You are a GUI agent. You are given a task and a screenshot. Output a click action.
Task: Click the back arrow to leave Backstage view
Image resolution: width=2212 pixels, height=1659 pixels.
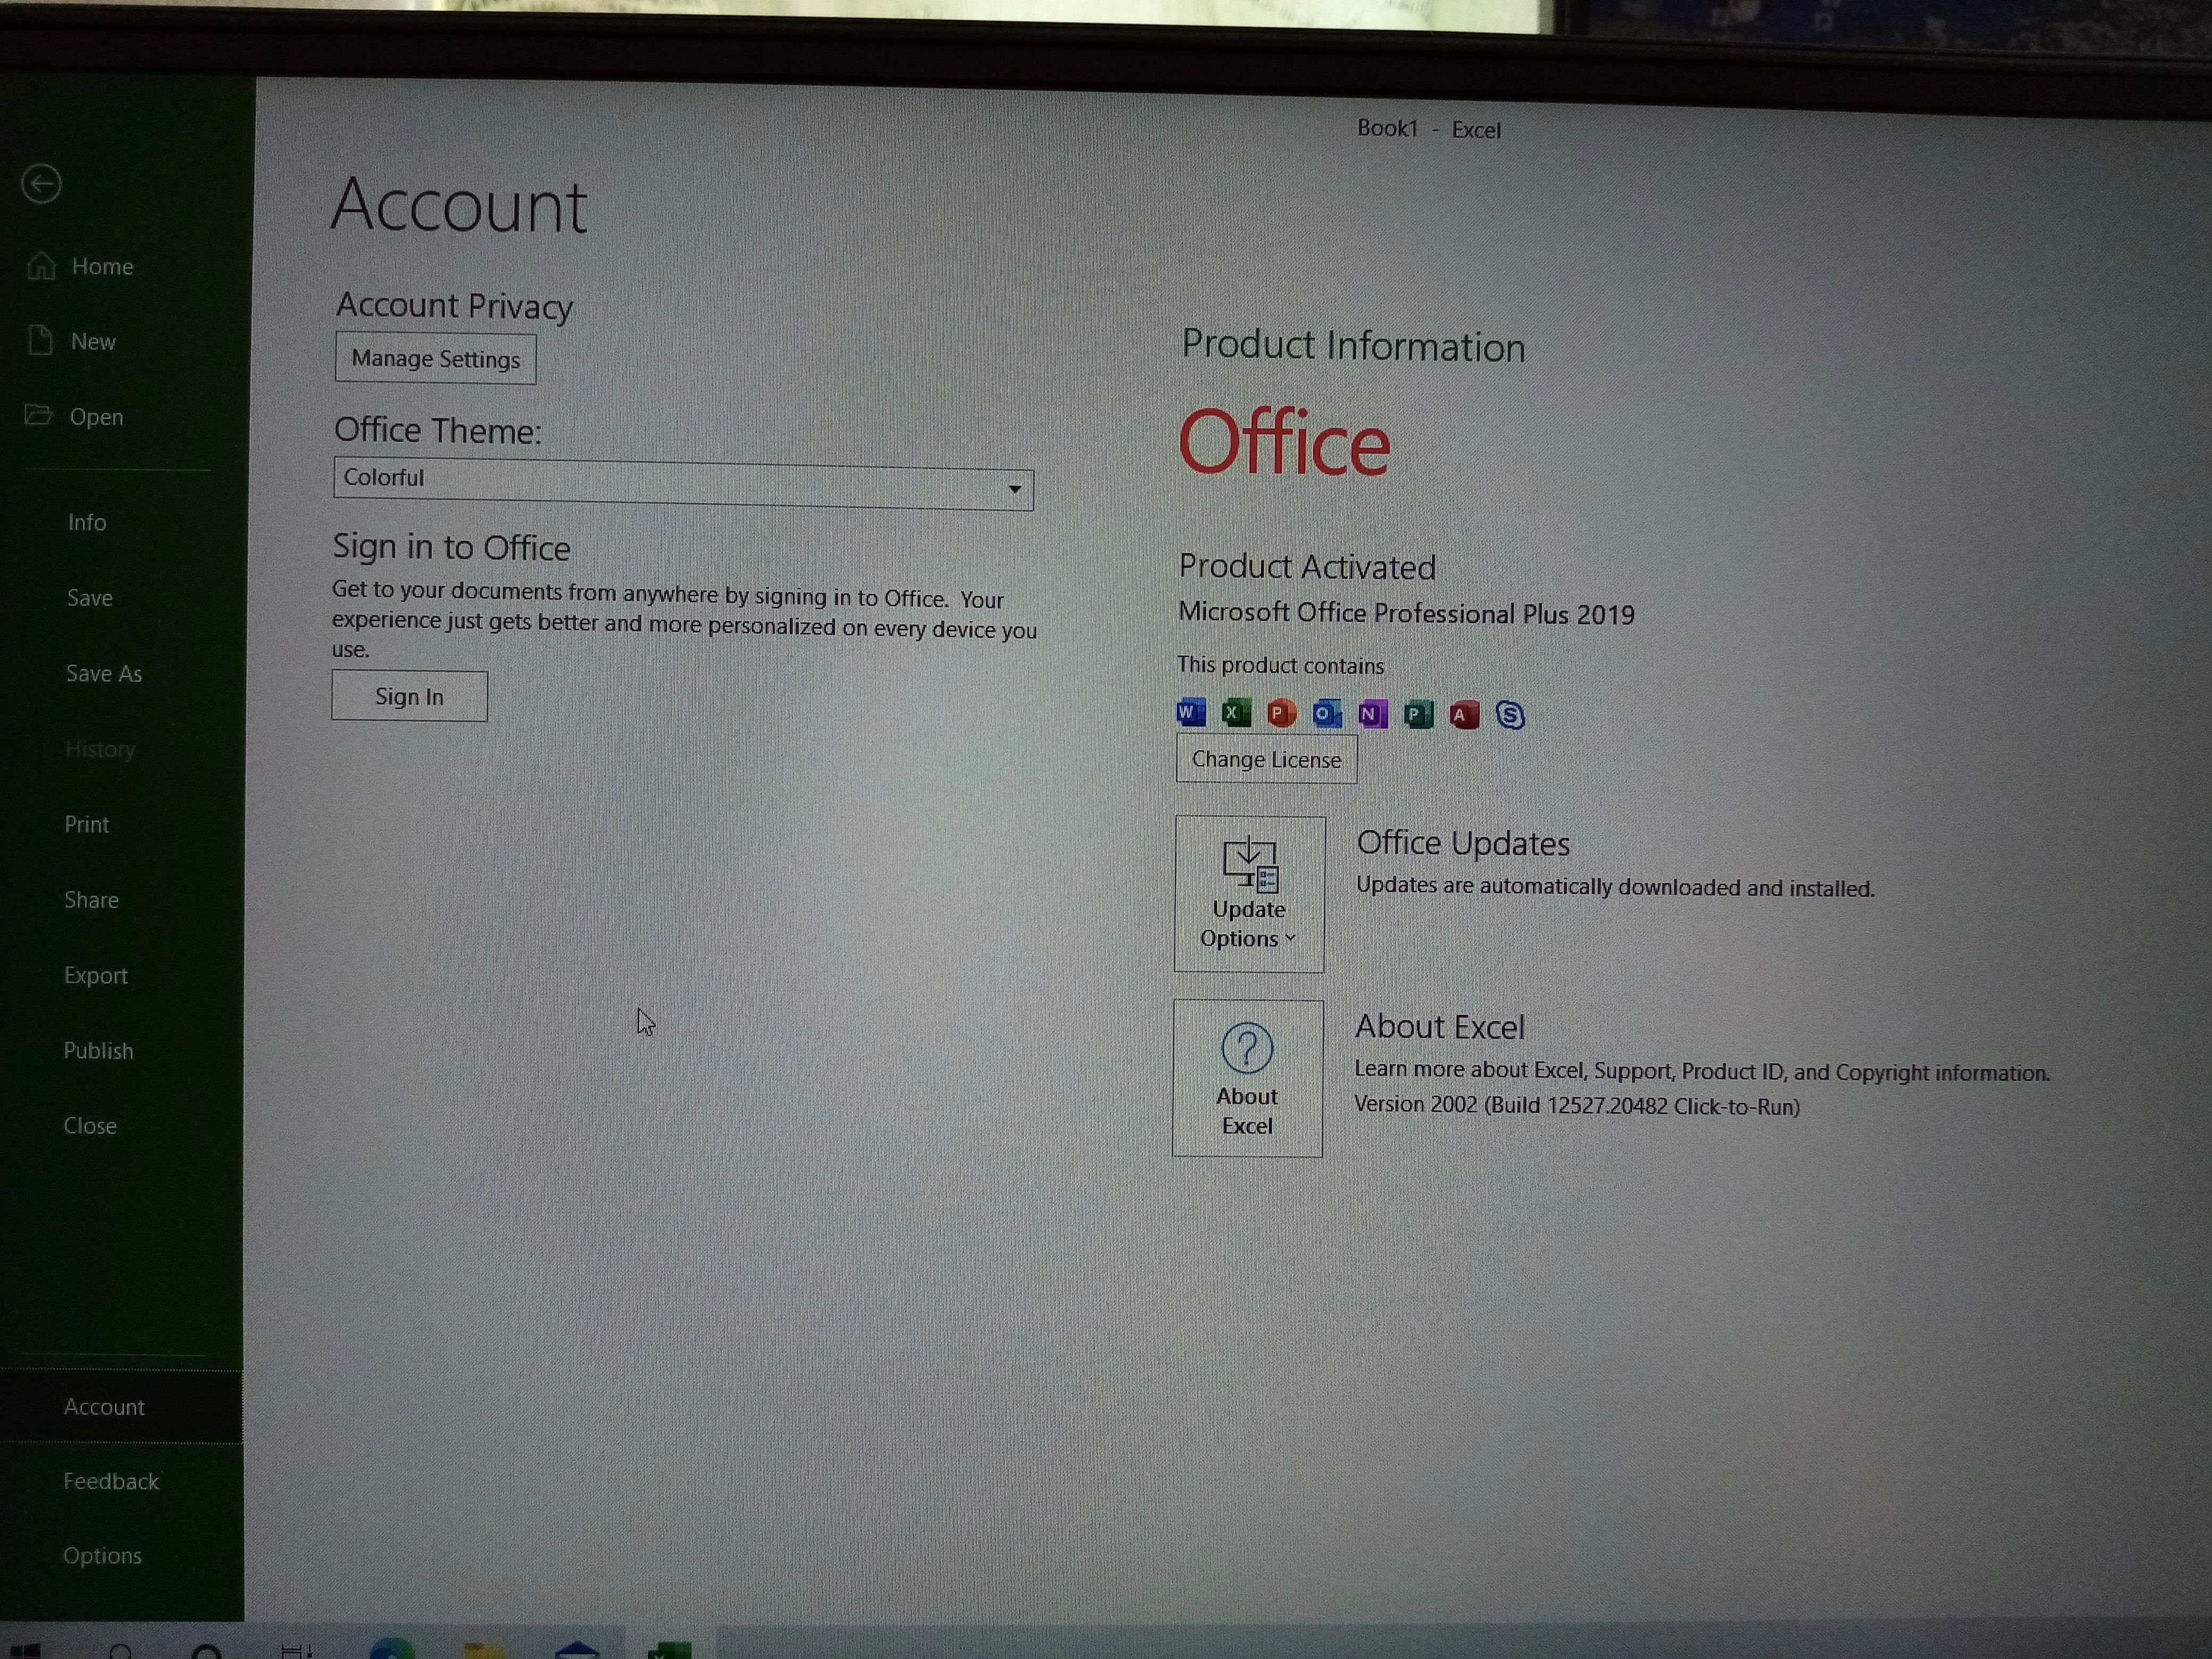point(41,184)
